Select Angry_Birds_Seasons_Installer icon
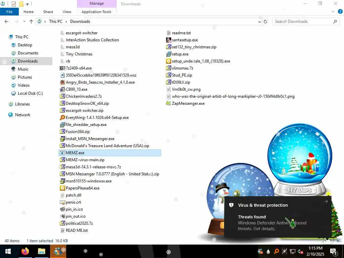Viewport: 344px width, 258px height. 62,82
